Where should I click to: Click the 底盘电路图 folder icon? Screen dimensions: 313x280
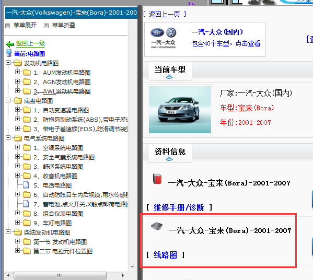[18, 101]
